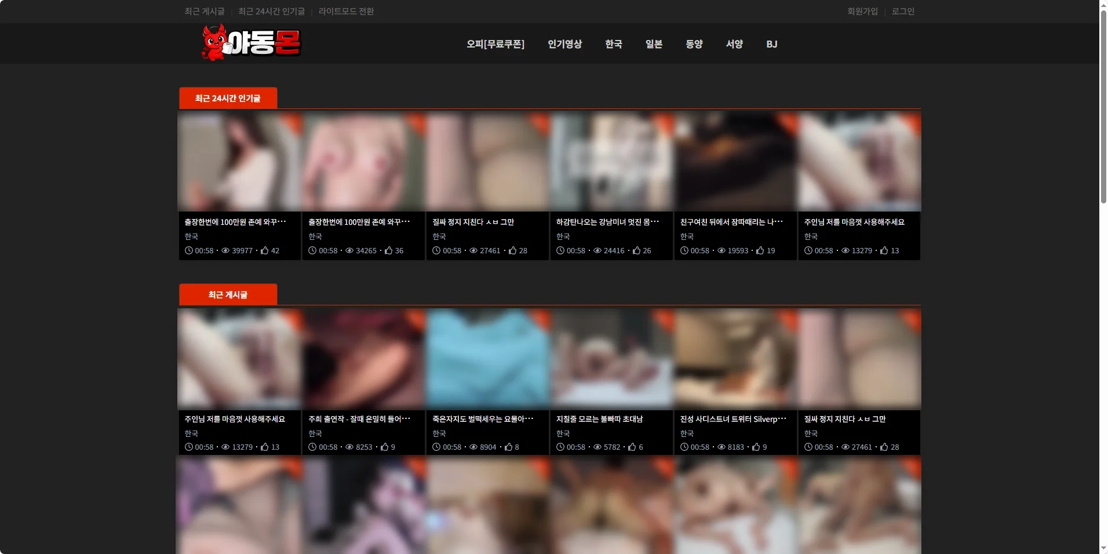Click the eye icon next to 8904
Image resolution: width=1108 pixels, height=554 pixels.
(x=473, y=447)
